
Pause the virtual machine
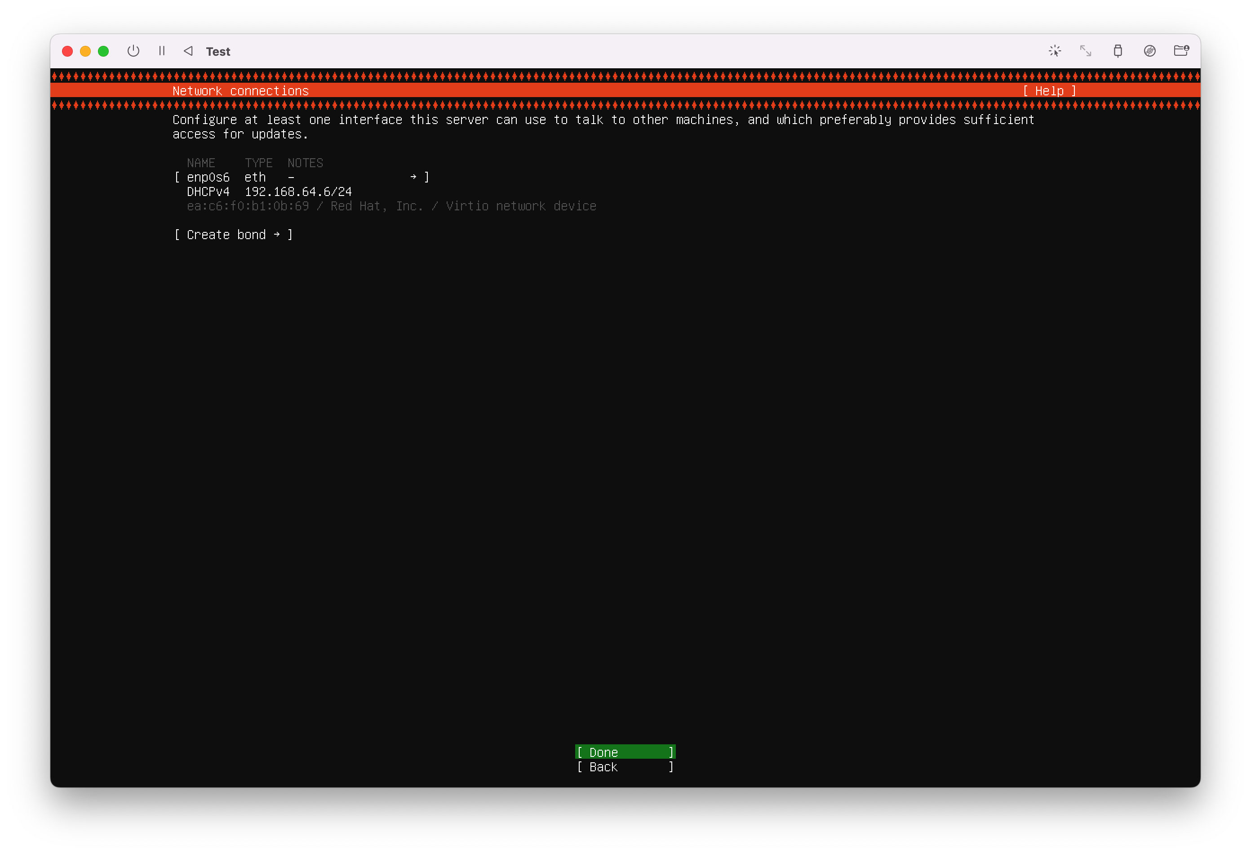pos(161,51)
